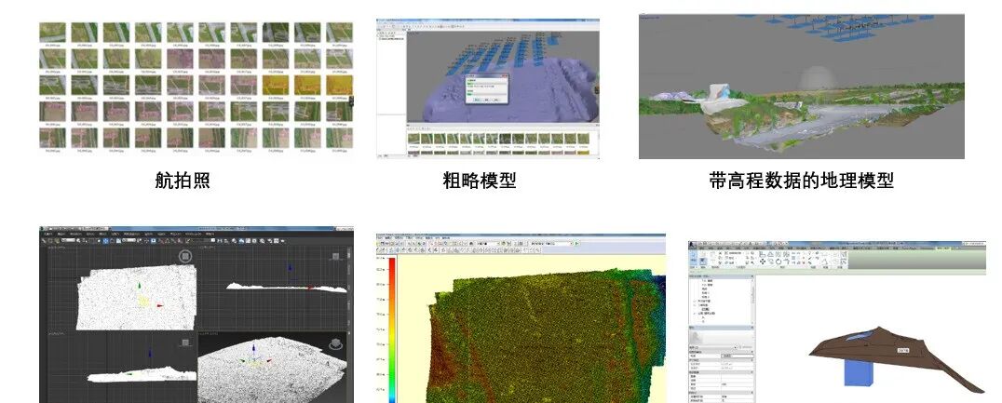Viewport: 1002px width, 403px height.
Task: Select the blue Z-axis arrow in the front viewport
Action: pyautogui.click(x=291, y=268)
